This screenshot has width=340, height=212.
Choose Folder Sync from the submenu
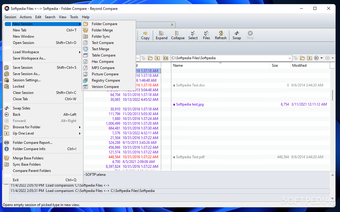[x=109, y=36]
